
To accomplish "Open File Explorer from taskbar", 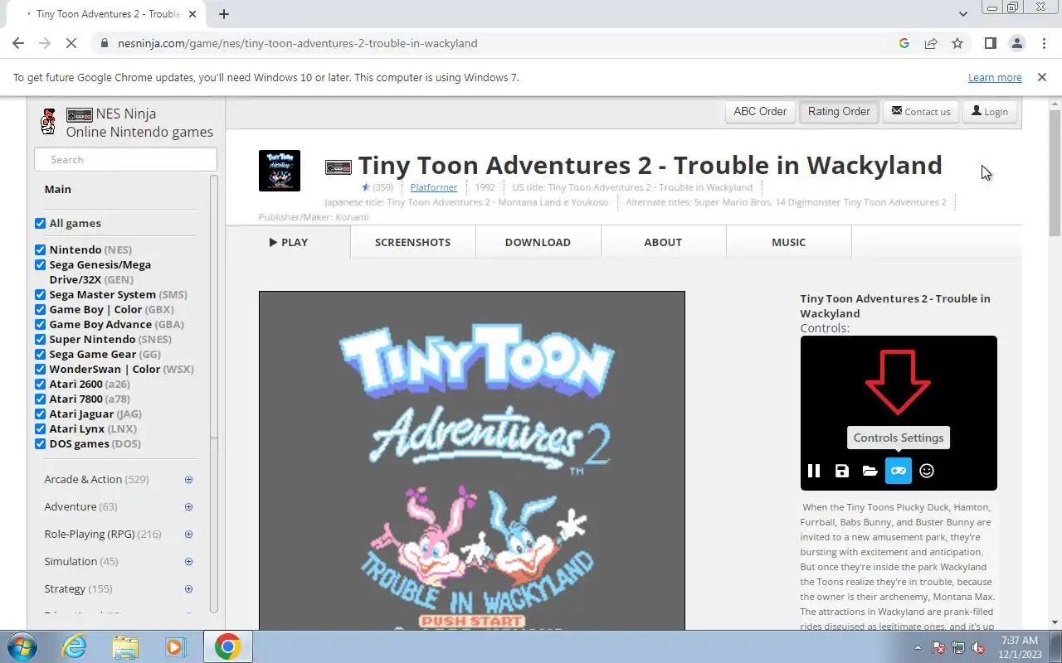I will 125,646.
